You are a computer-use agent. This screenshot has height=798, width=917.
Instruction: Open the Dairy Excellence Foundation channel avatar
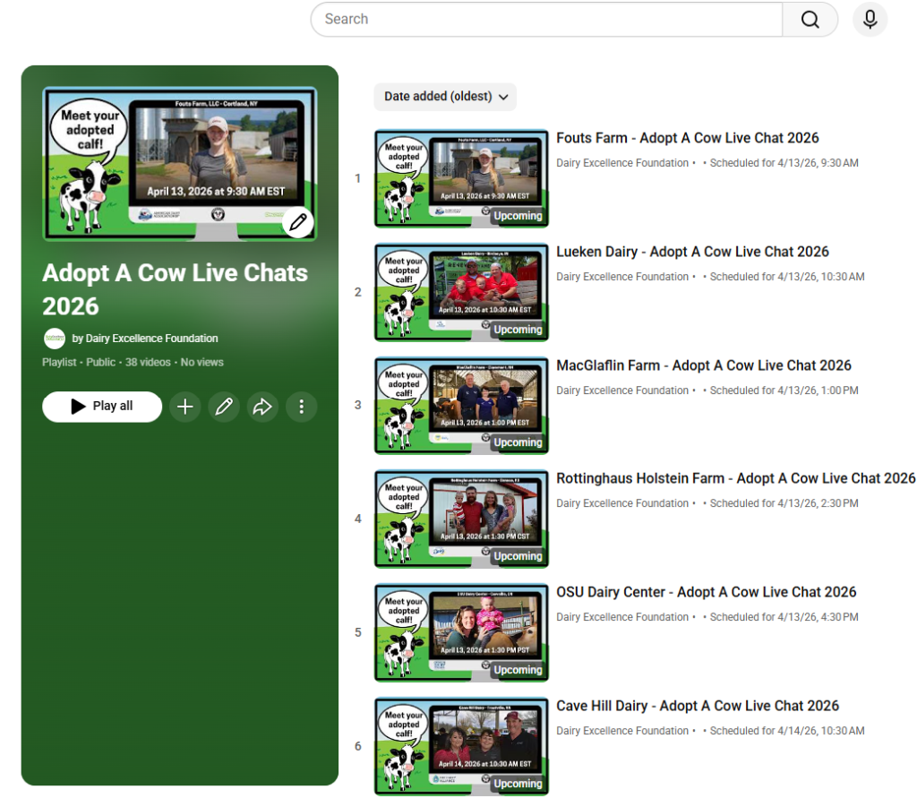pyautogui.click(x=55, y=339)
